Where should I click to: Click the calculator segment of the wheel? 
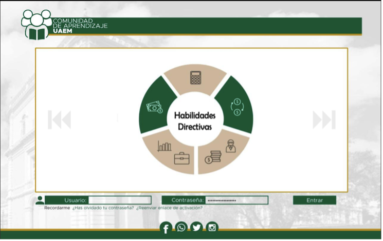(x=195, y=78)
